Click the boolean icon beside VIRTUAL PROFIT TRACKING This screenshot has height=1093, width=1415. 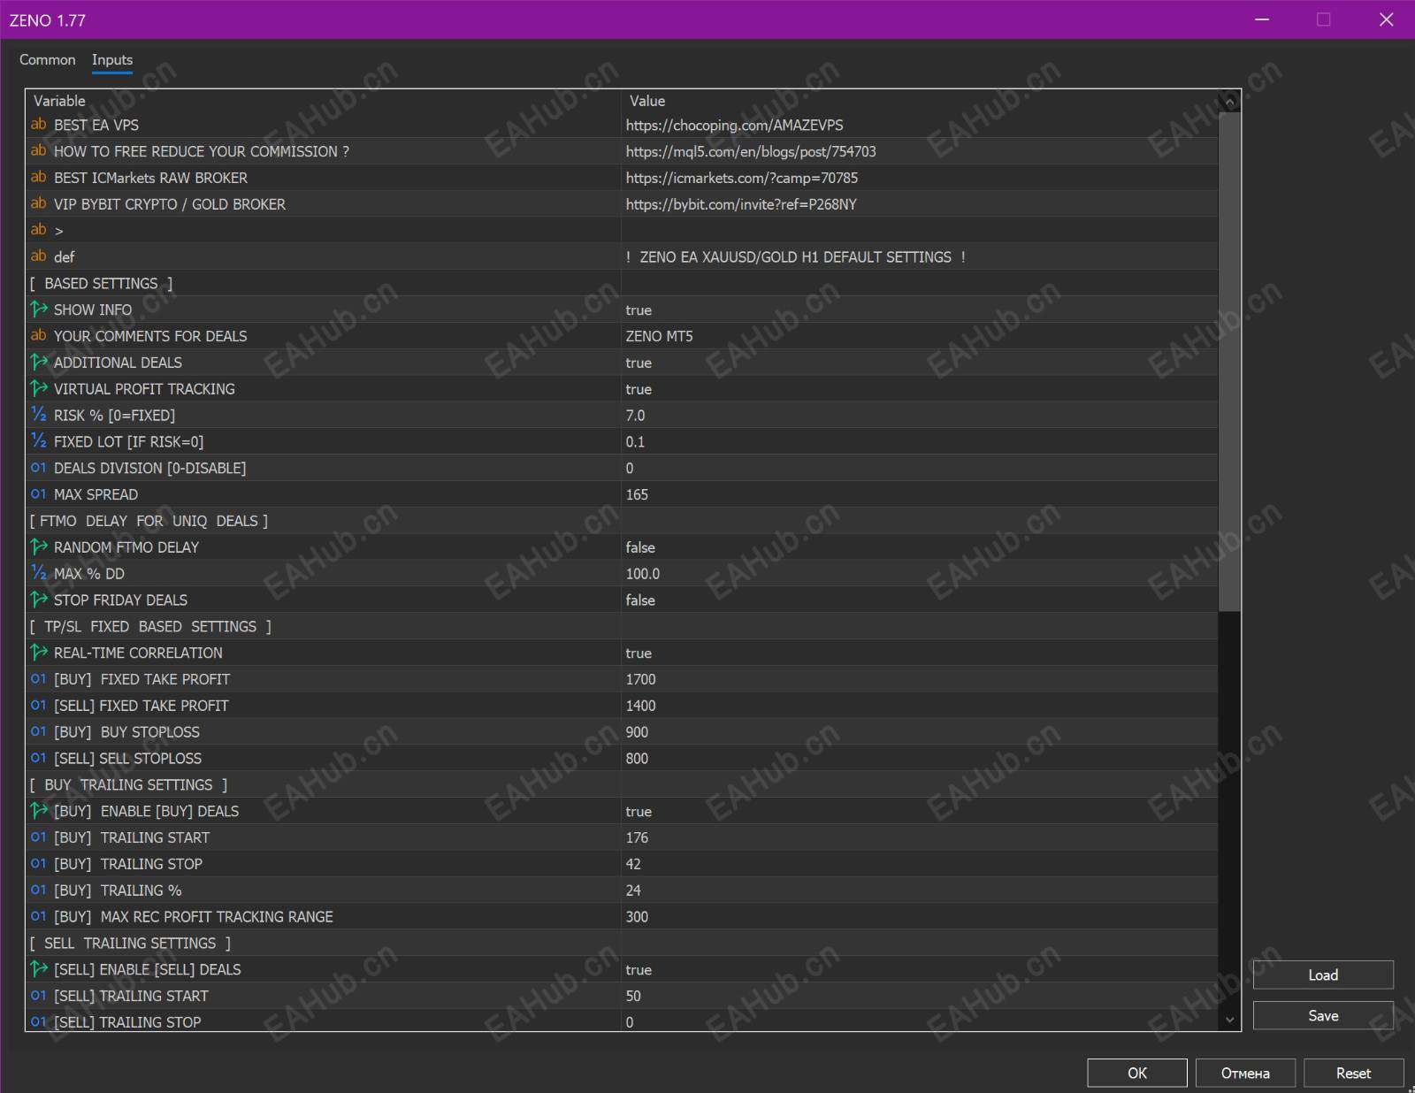coord(38,389)
